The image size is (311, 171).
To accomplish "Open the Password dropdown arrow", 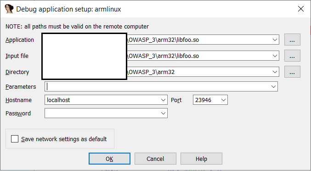I will click(x=163, y=113).
